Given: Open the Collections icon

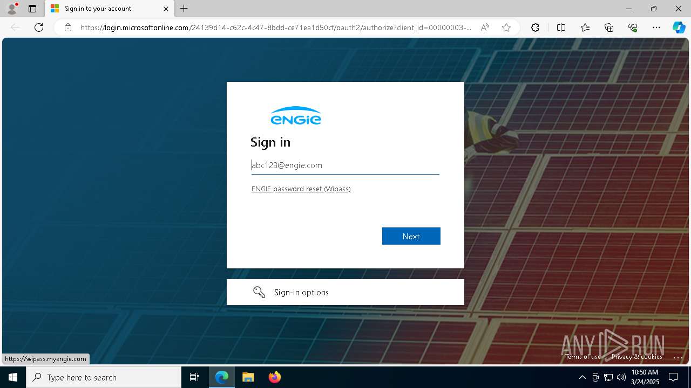Looking at the screenshot, I should (x=609, y=27).
